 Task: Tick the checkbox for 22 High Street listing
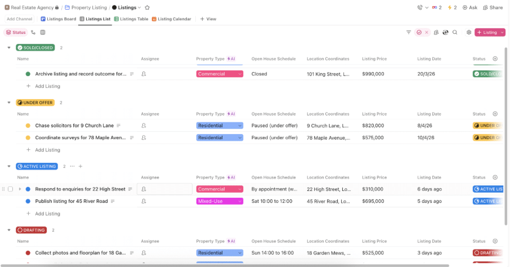pyautogui.click(x=10, y=189)
